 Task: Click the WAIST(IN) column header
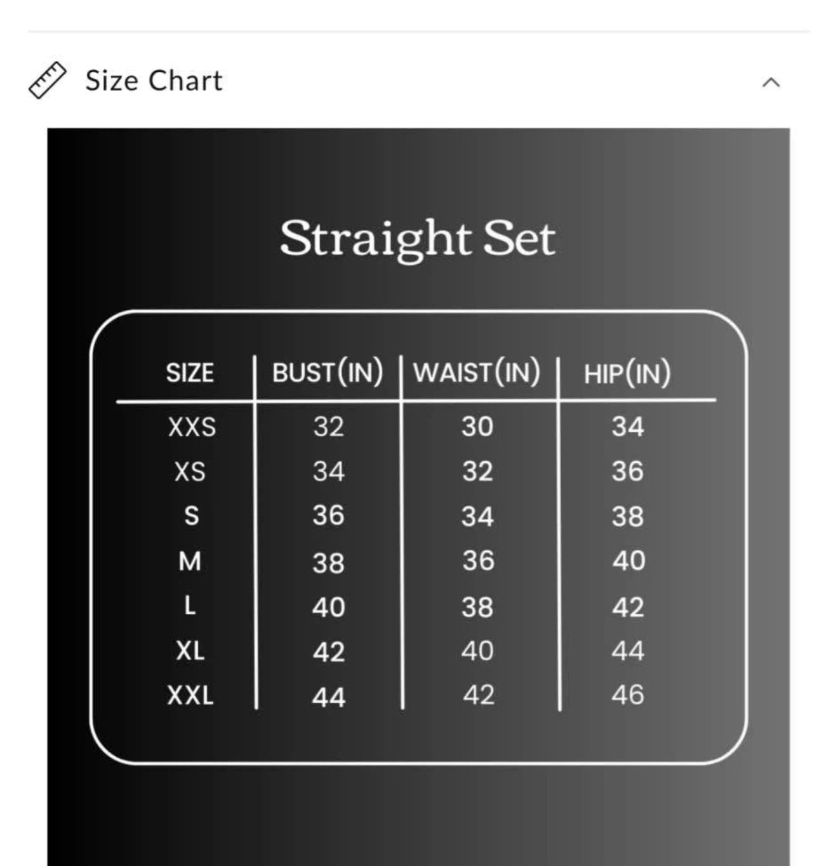click(477, 371)
